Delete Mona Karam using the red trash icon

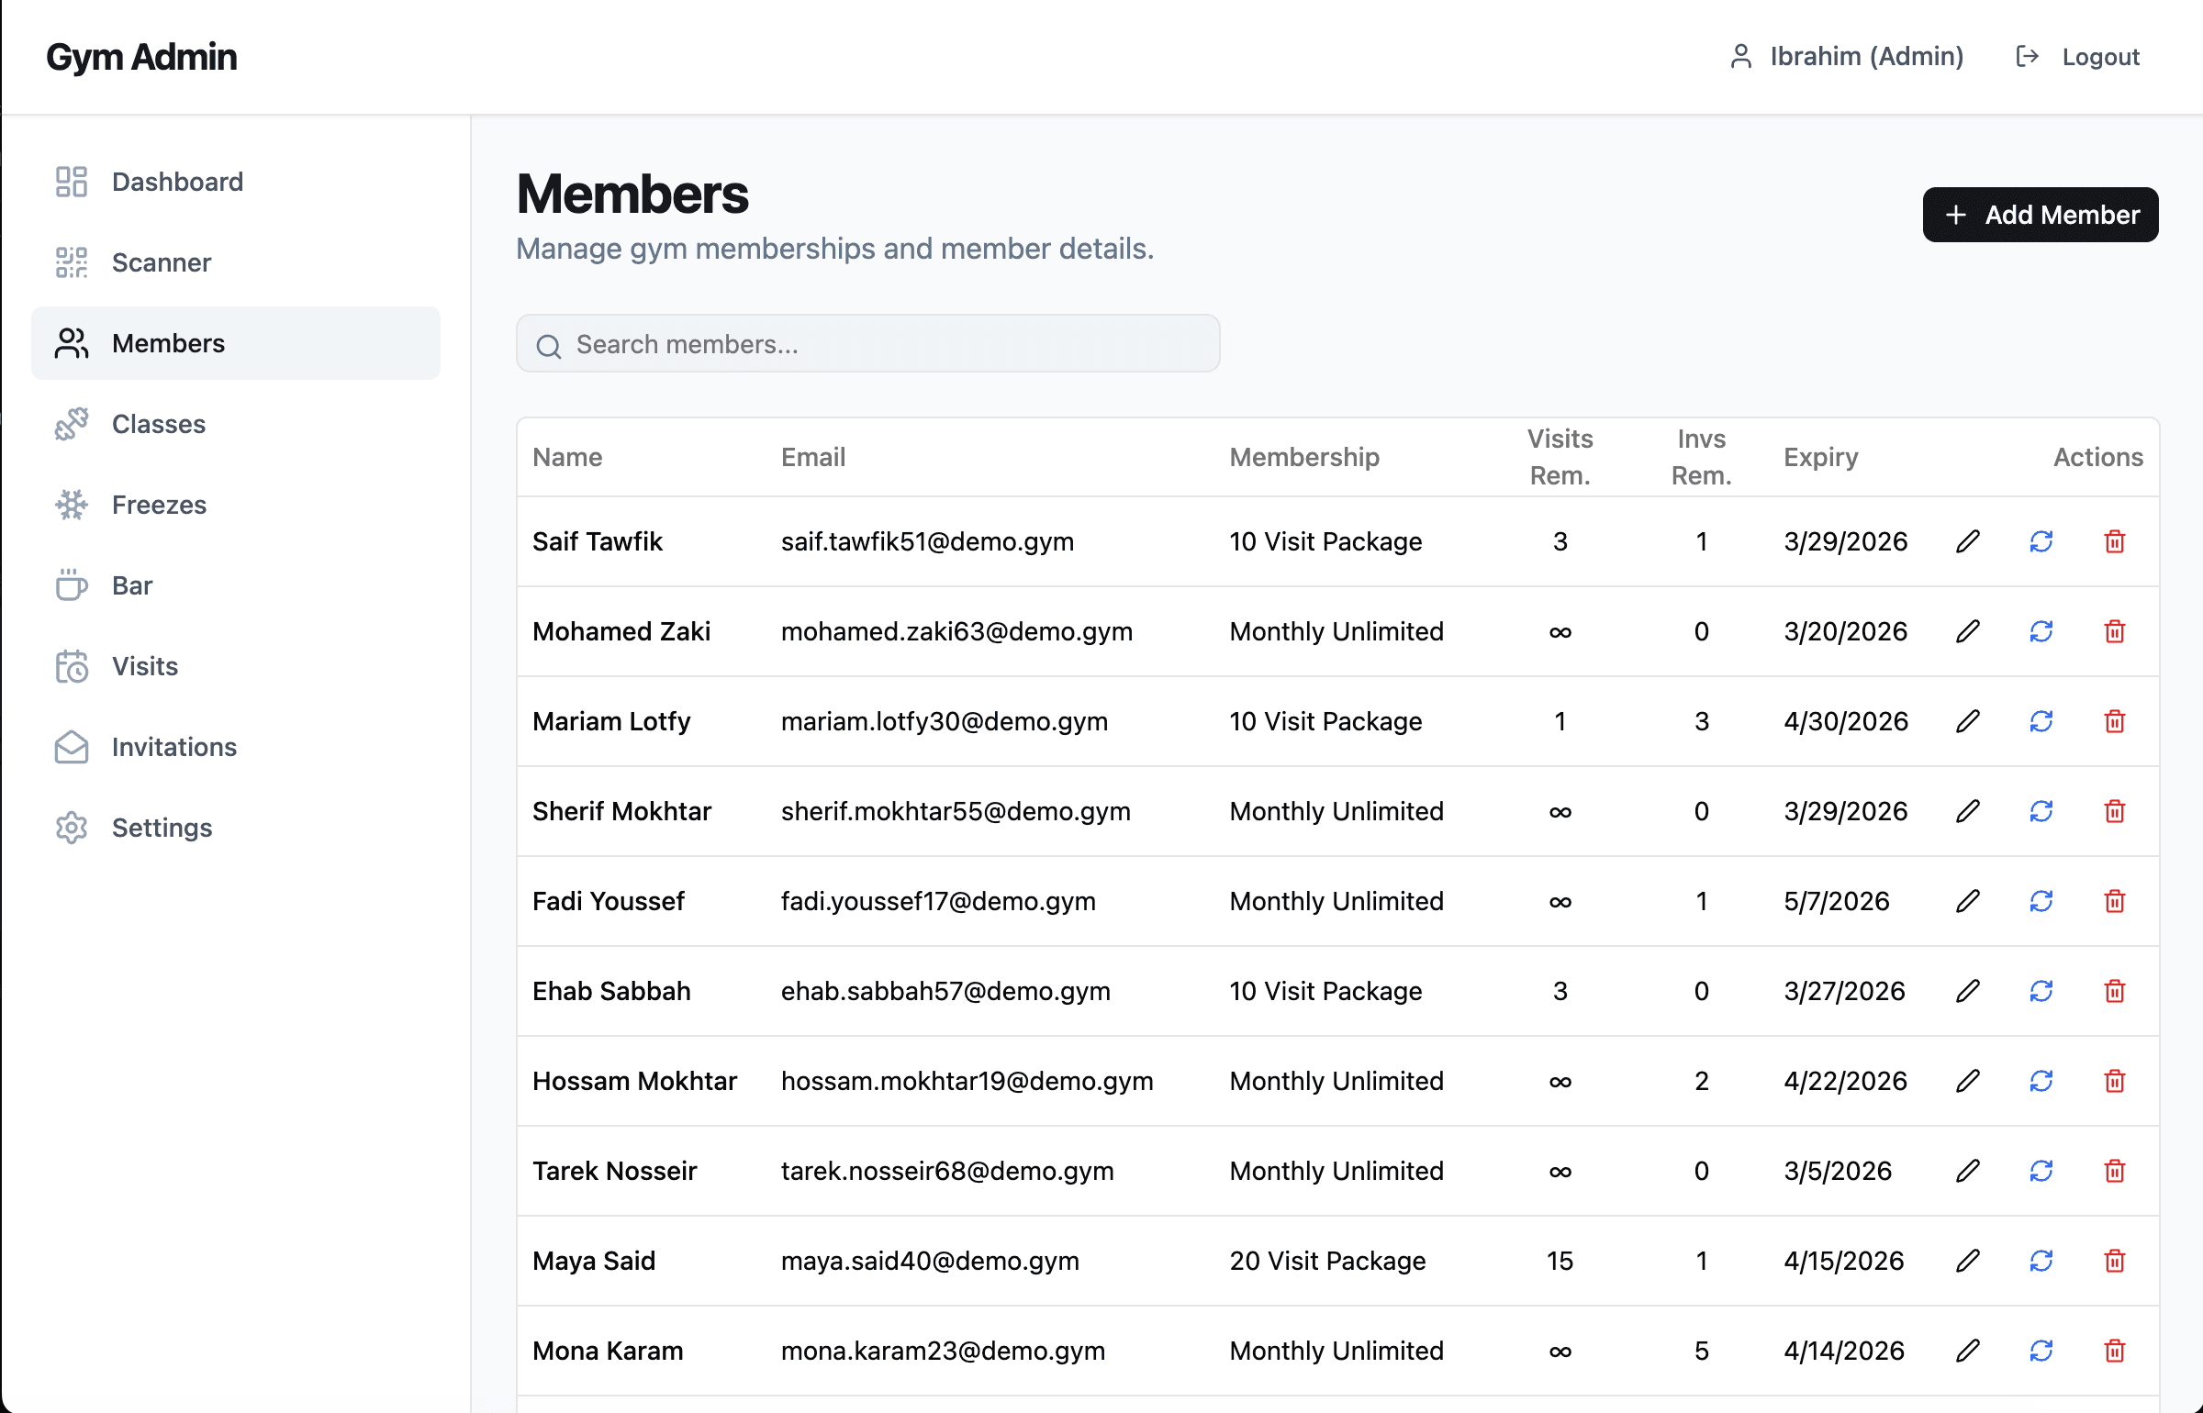(x=2114, y=1350)
